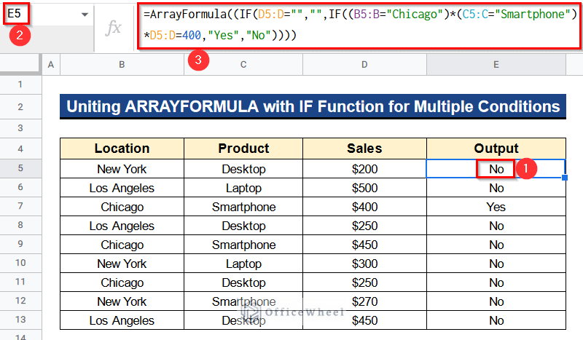Screen dimensions: 583x340
Task: Click the 'Output' header cell
Action: tap(496, 149)
